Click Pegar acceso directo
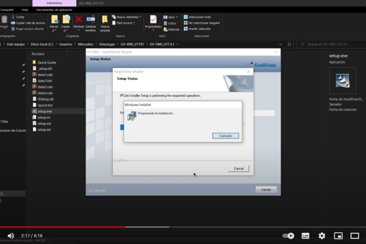The width and height of the screenshot is (366, 244). 27,29
